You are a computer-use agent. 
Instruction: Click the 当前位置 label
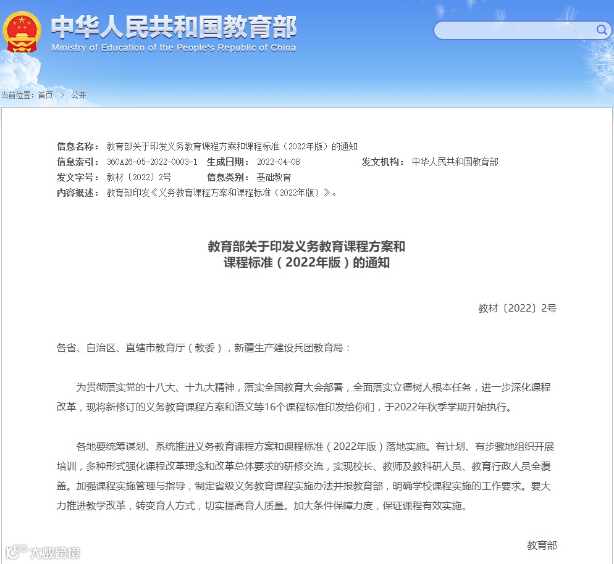click(18, 95)
